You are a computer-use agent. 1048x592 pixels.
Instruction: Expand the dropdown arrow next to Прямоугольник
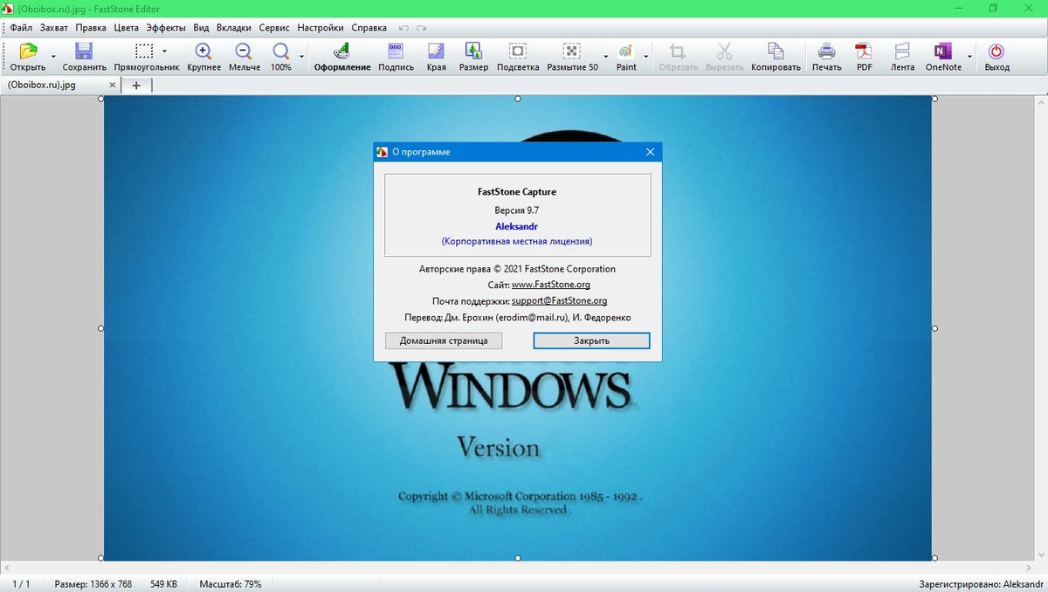click(164, 51)
